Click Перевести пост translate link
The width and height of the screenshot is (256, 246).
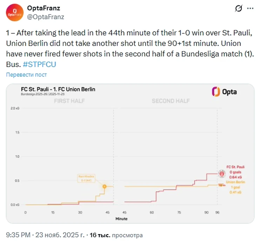coord(26,75)
